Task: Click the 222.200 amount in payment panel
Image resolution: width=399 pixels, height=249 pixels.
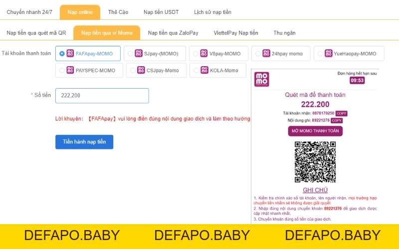Action: coord(315,105)
